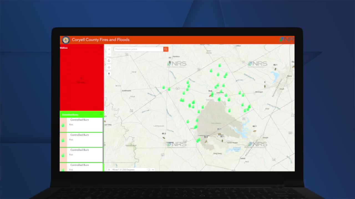Click the home extent button on the map
The width and height of the screenshot is (355, 199).
[x=109, y=61]
